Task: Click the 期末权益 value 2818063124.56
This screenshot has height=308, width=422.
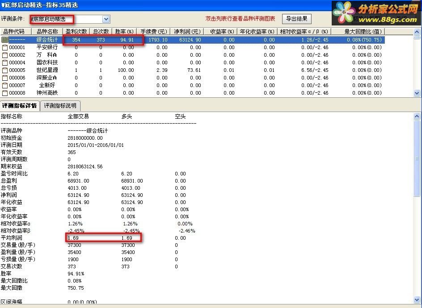Action: (85, 166)
